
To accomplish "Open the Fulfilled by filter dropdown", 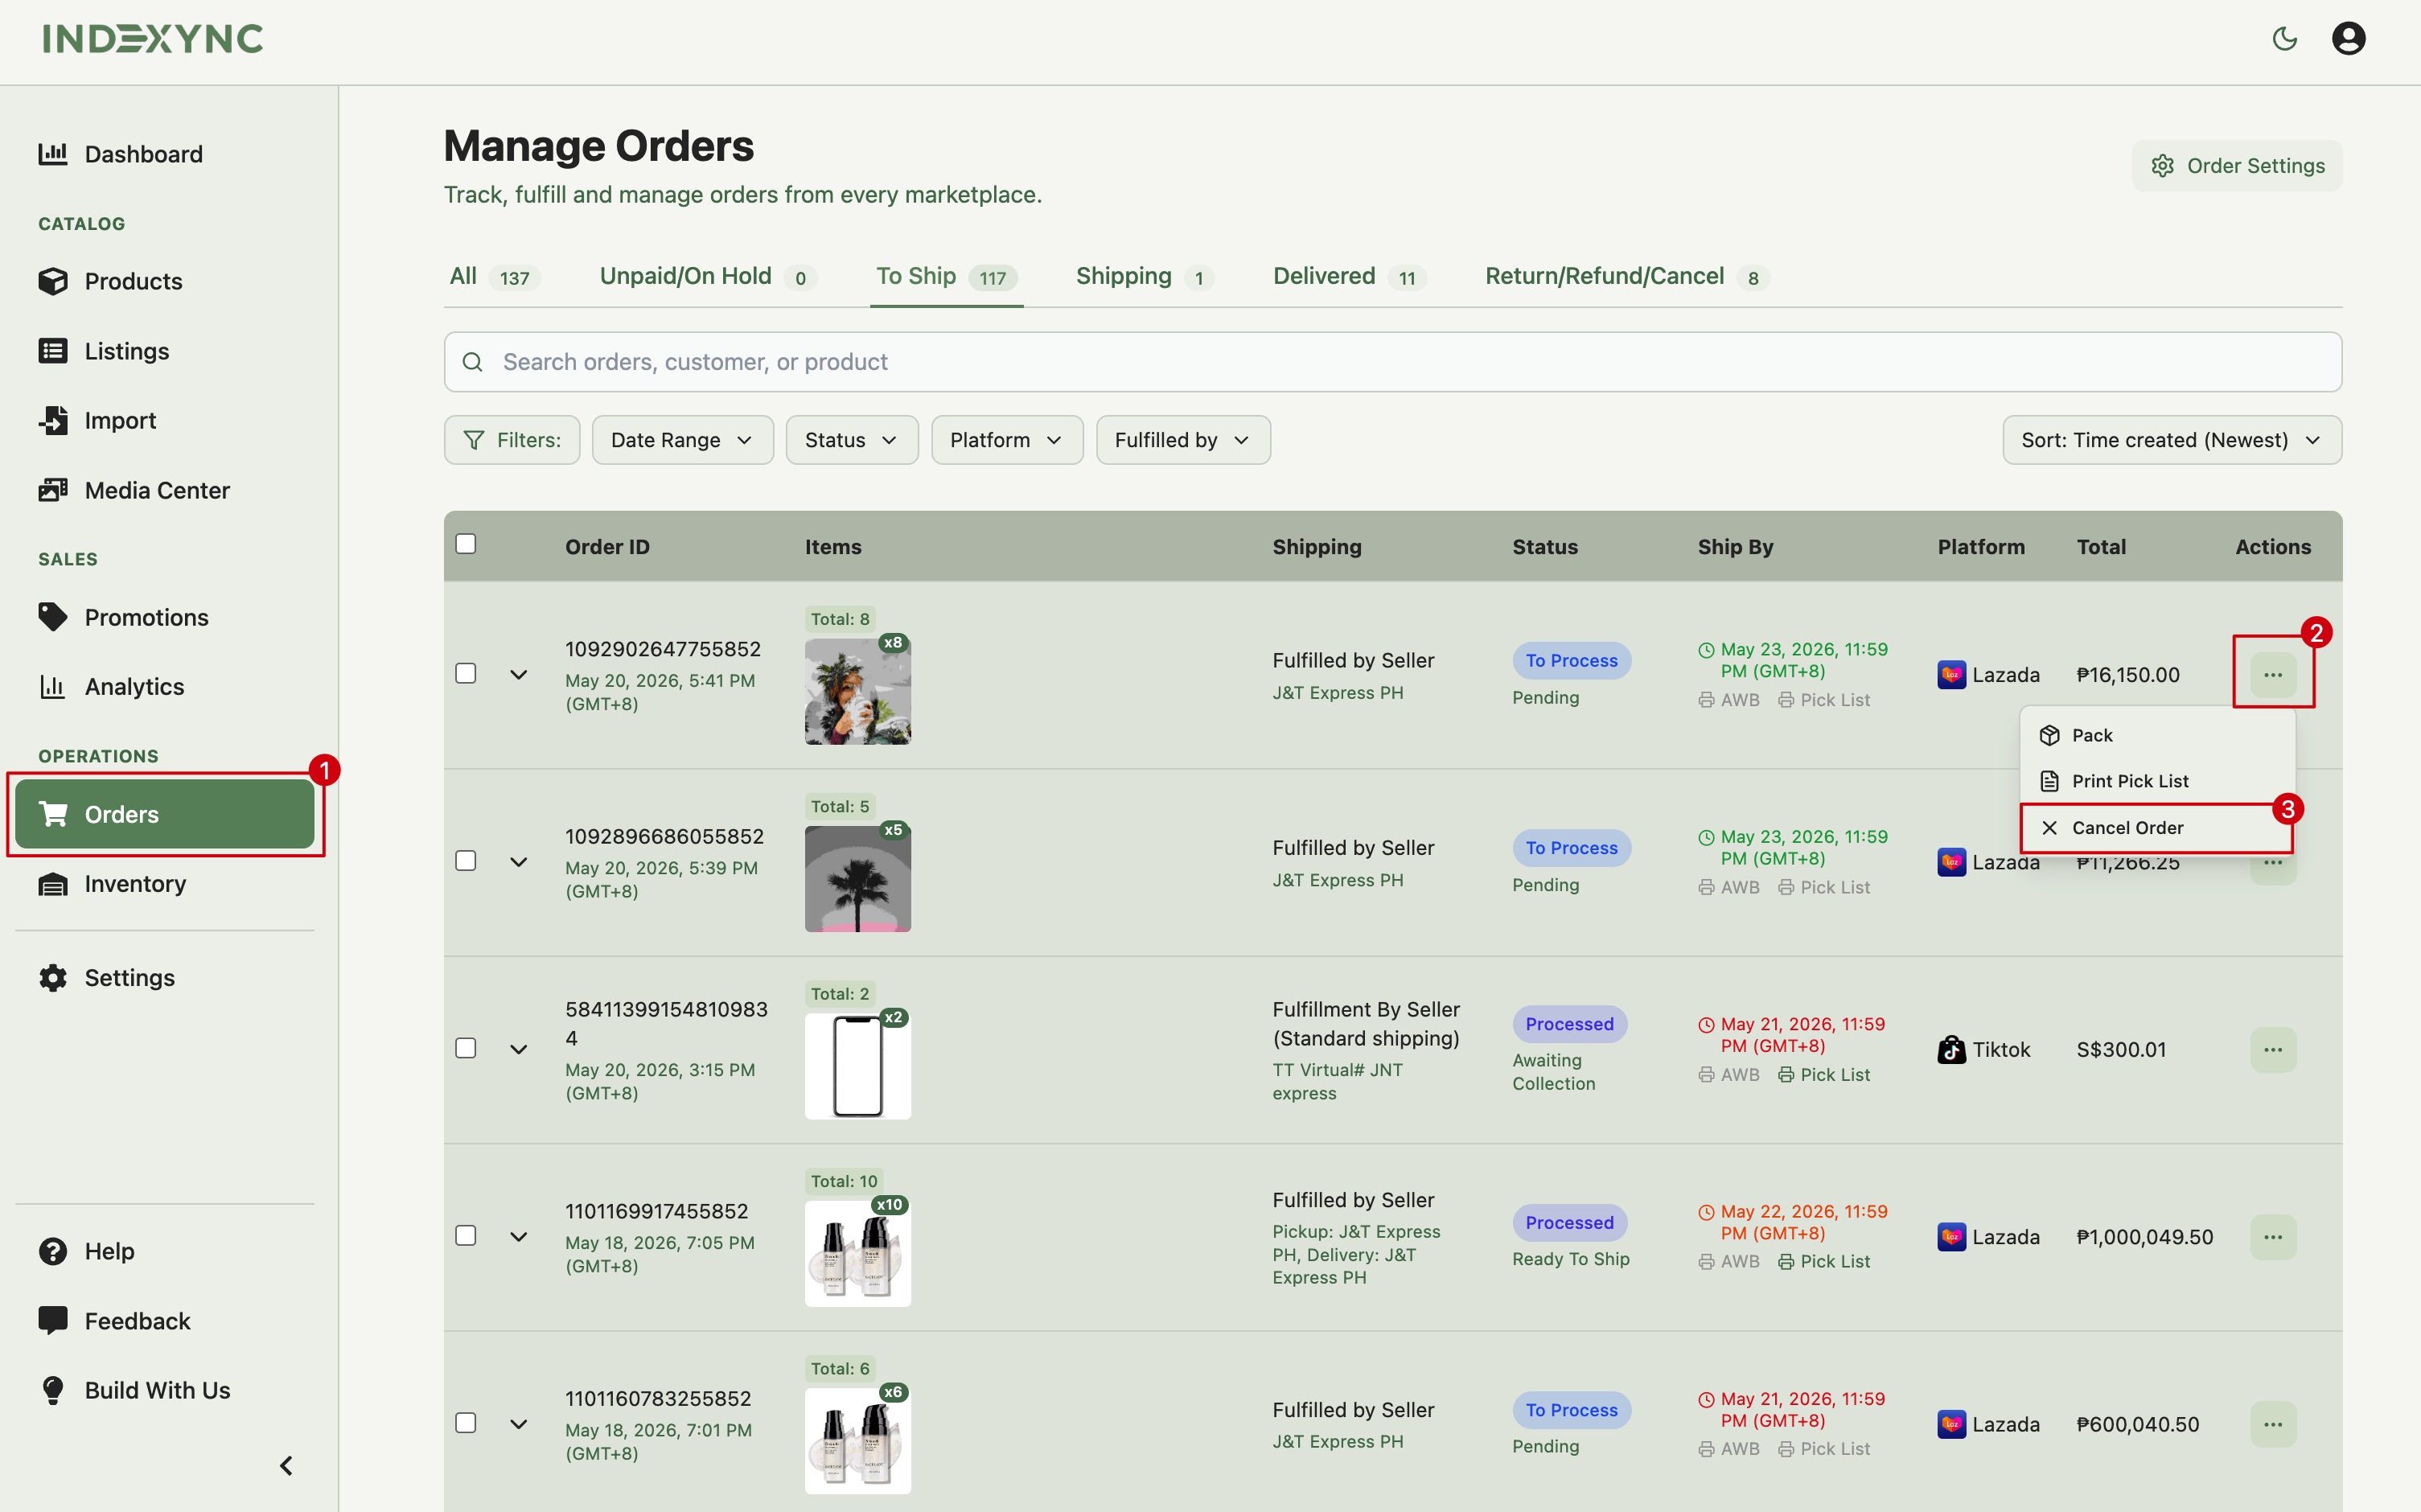I will click(x=1183, y=440).
